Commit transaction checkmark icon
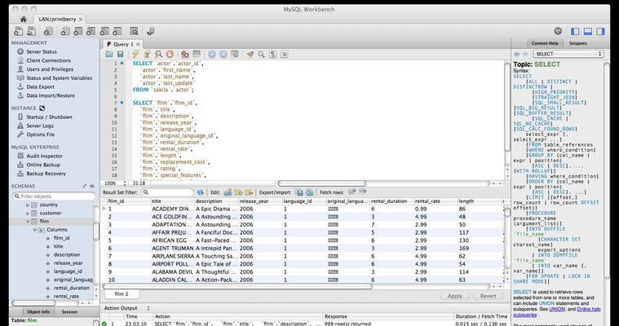619x326 pixels. [212, 54]
